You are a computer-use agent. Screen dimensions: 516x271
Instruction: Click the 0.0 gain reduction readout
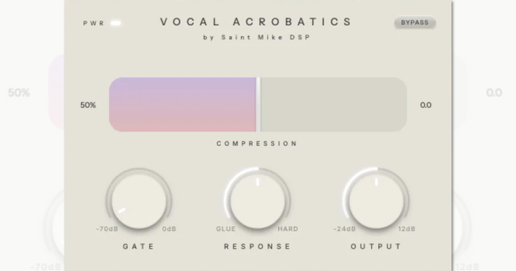click(x=426, y=105)
